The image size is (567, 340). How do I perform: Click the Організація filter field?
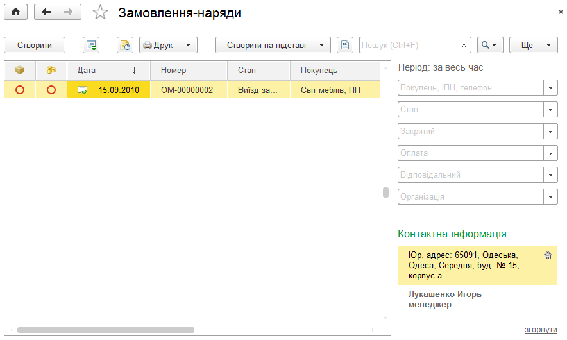pos(470,197)
